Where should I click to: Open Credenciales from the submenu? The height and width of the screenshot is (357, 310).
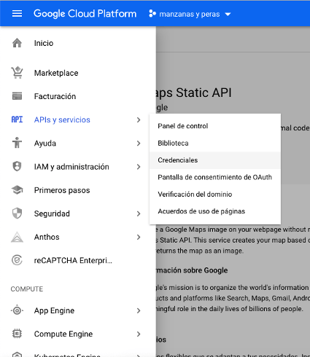click(x=215, y=160)
